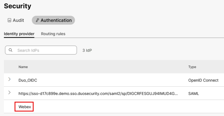224x116 pixels.
Task: Sort by the Type column header
Action: pyautogui.click(x=192, y=67)
